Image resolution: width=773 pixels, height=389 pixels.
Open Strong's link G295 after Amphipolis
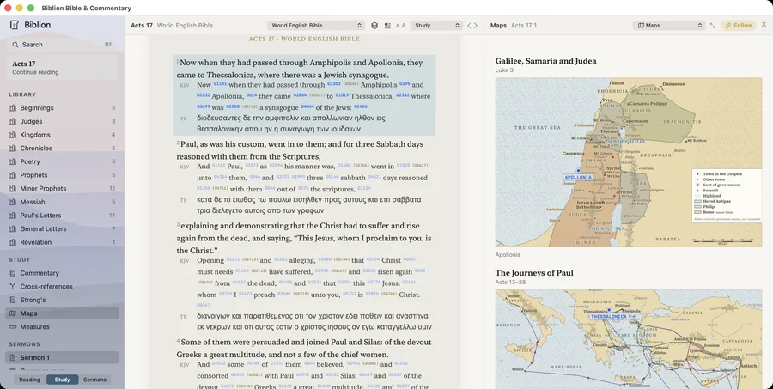(x=405, y=84)
